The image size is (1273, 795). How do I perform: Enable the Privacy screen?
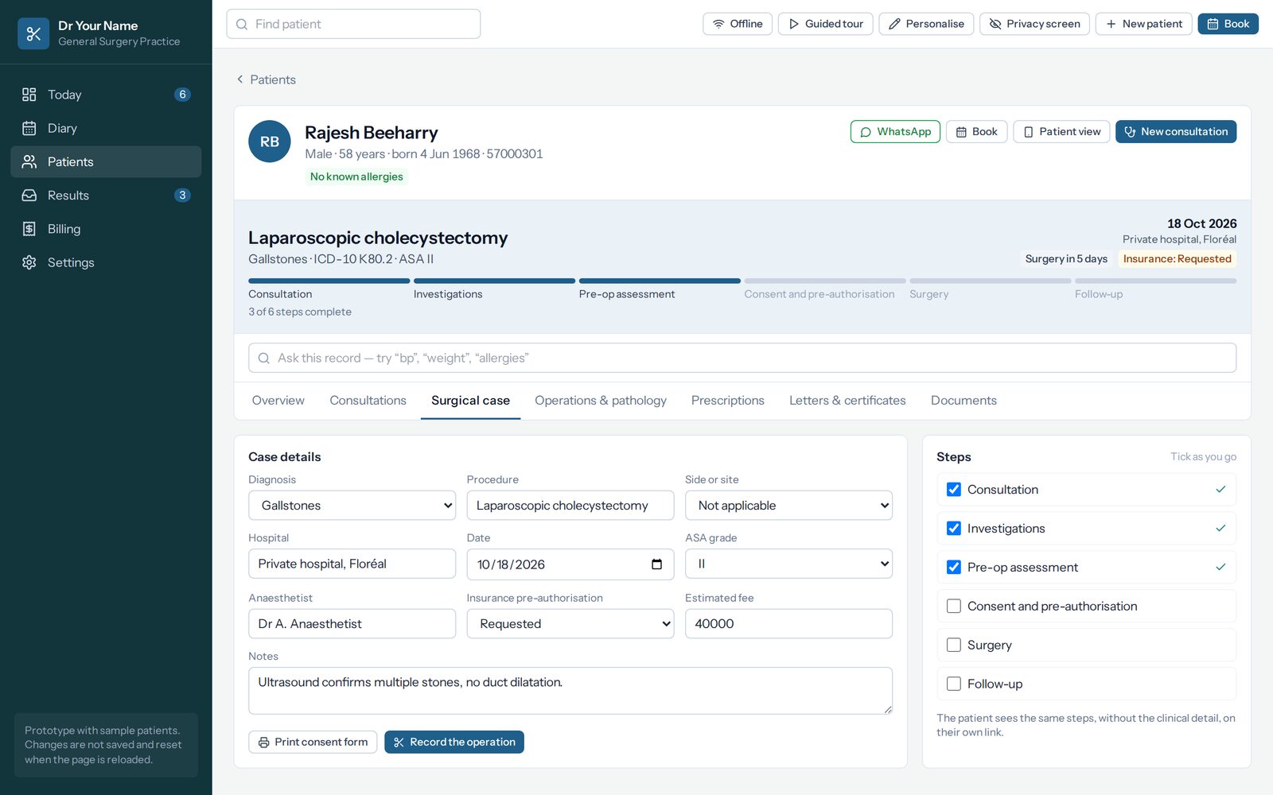1034,24
